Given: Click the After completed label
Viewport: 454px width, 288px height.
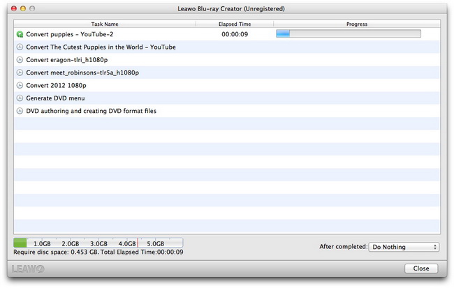Looking at the screenshot, I should 344,247.
